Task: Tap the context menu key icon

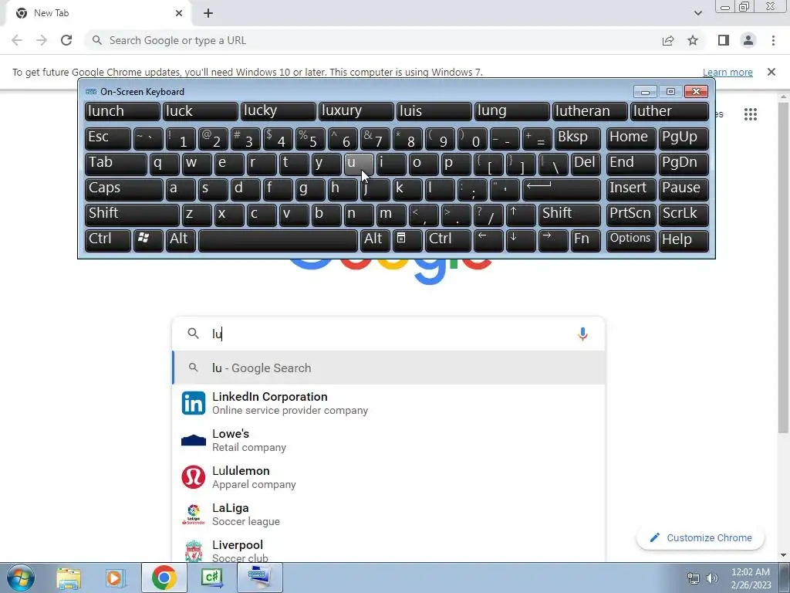Action: (407, 240)
